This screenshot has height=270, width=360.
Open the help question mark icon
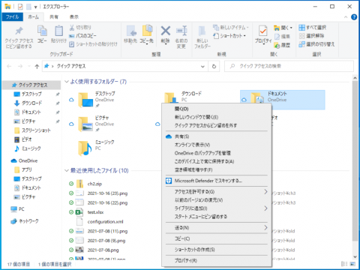pos(354,17)
